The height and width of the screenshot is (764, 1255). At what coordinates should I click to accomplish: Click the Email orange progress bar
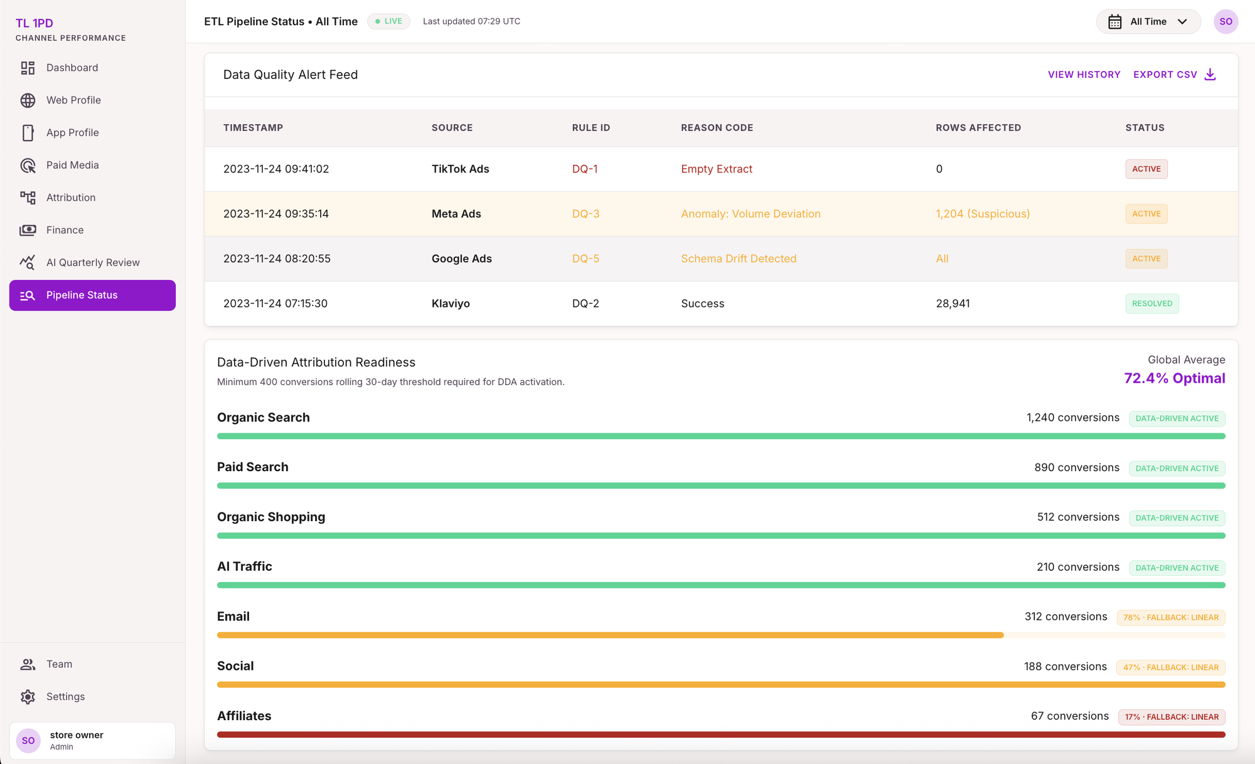610,635
